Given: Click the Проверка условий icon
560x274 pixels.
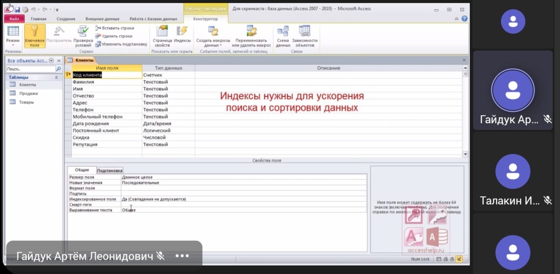Looking at the screenshot, I should [83, 31].
